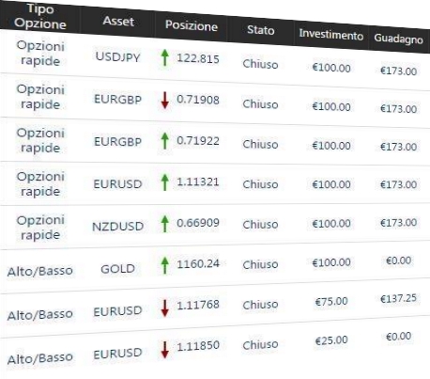The height and width of the screenshot is (379, 430).
Task: Select the USDJPY asset cell
Action: point(118,57)
